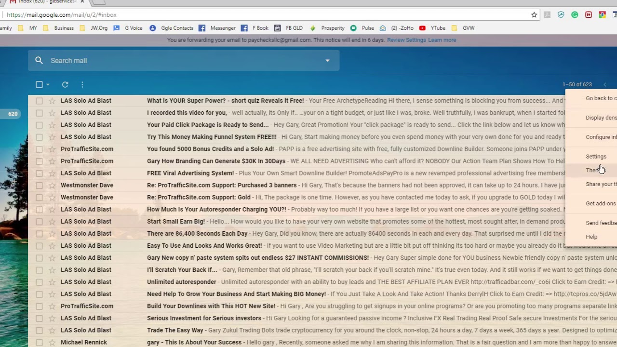Choose Get add-ons from the gear menu

click(601, 203)
